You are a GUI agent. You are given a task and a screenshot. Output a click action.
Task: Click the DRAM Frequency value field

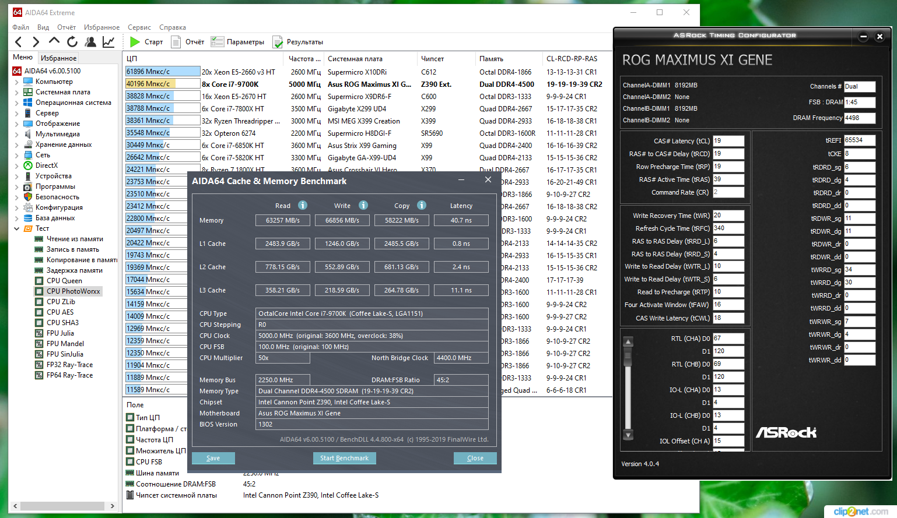860,118
